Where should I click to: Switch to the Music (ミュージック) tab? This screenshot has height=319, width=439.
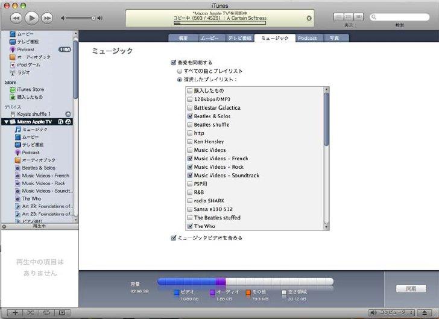[274, 38]
